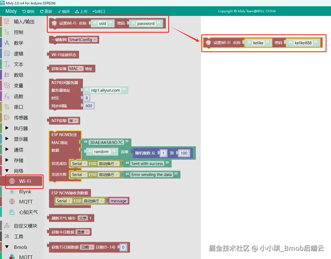Image resolution: width=331 pixels, height=259 pixels.
Task: Click the random text field
Action: click(x=101, y=152)
